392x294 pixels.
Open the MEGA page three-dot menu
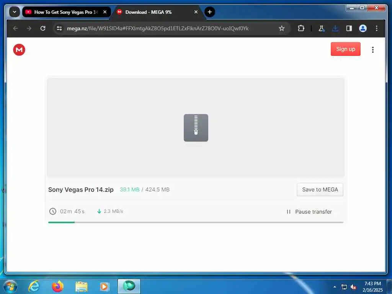[372, 49]
